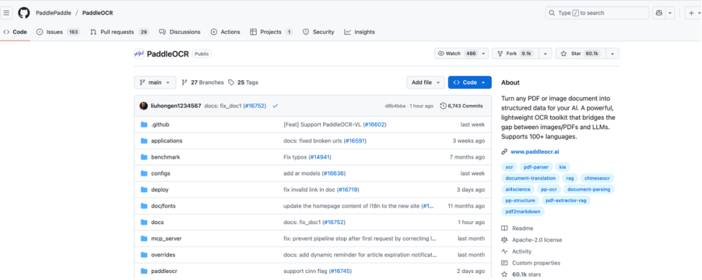Open the hamburger navigation menu
The width and height of the screenshot is (702, 280).
tap(6, 13)
